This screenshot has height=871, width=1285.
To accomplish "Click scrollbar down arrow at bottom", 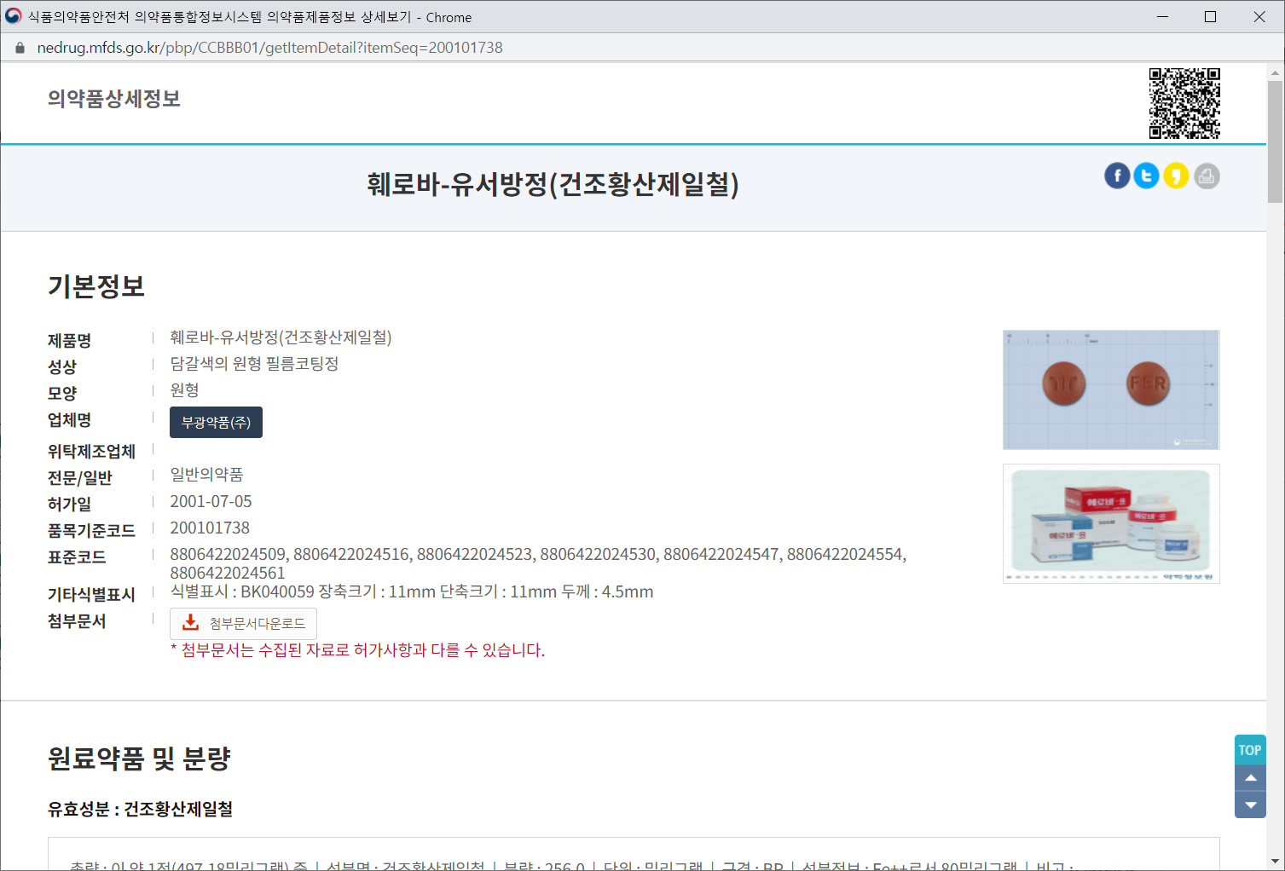I will coord(1275,862).
